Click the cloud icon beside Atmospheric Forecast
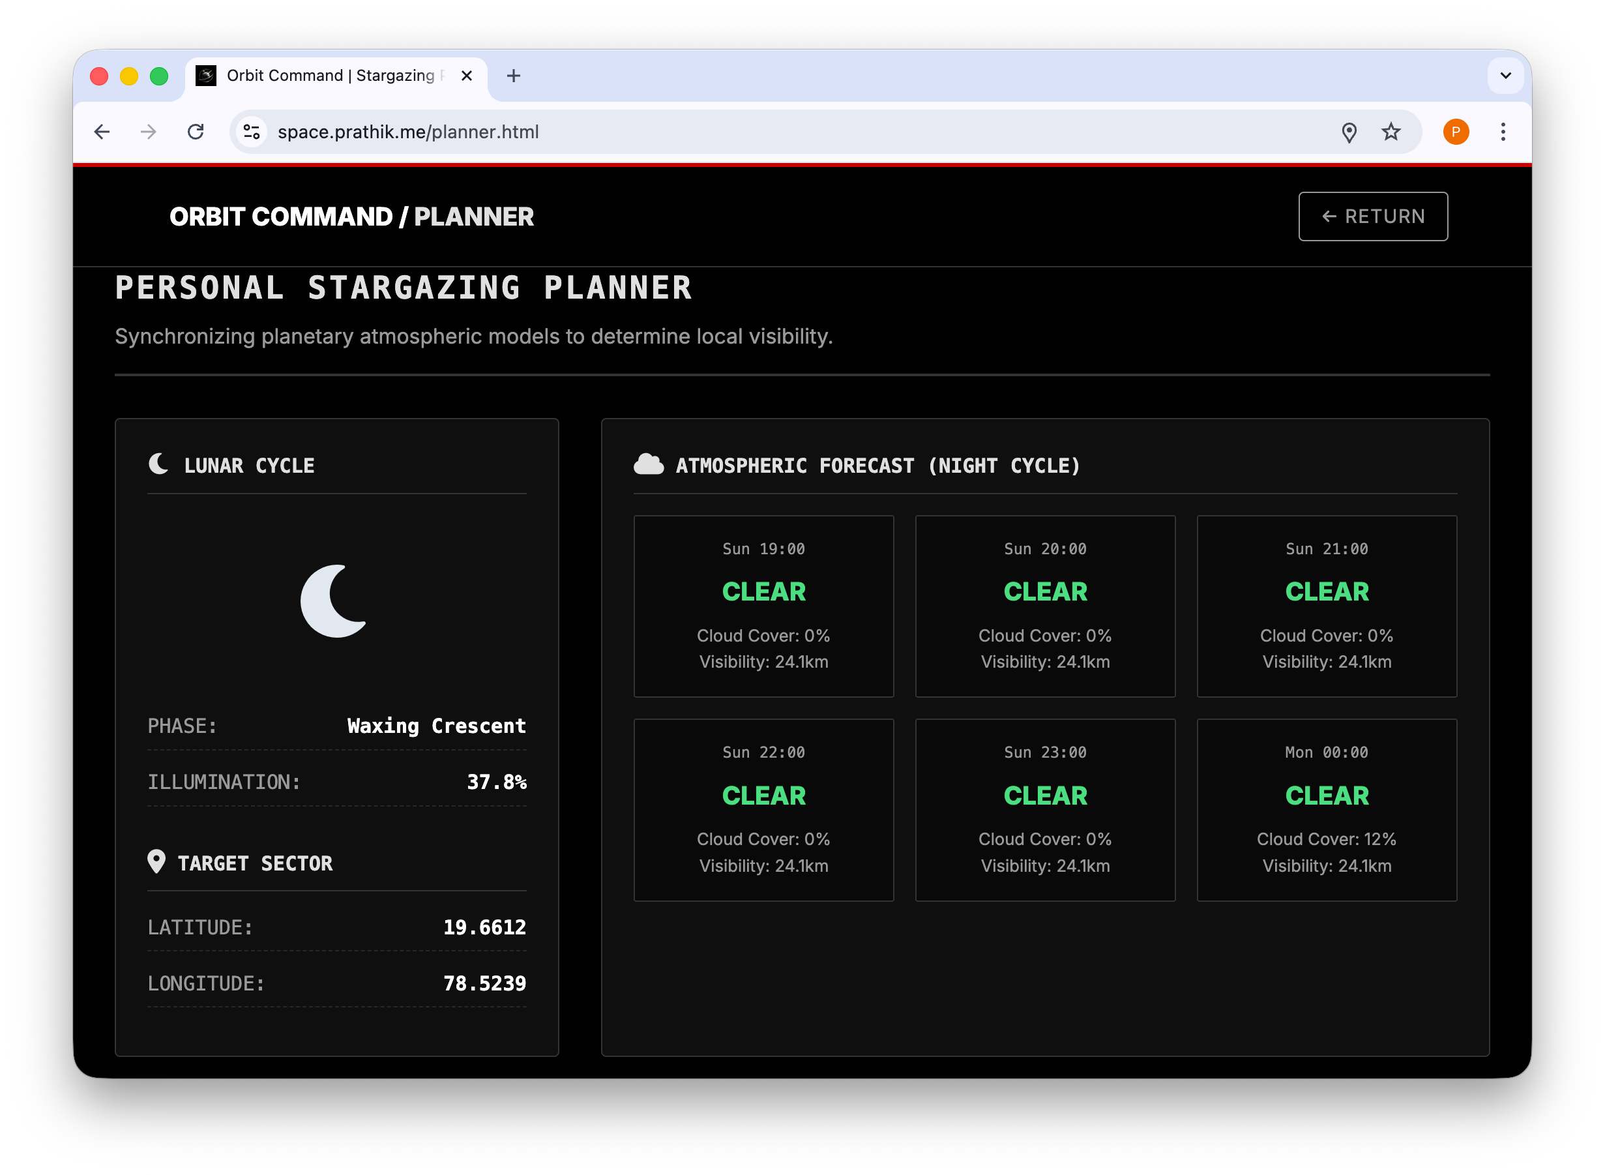Image resolution: width=1605 pixels, height=1175 pixels. pos(648,464)
